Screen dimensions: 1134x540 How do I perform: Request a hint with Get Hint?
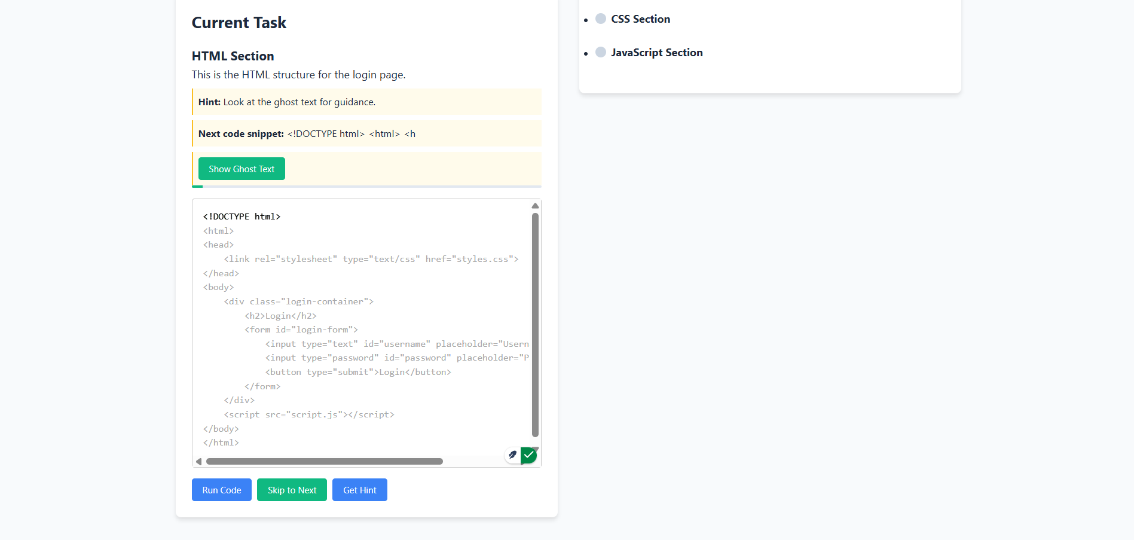click(360, 490)
